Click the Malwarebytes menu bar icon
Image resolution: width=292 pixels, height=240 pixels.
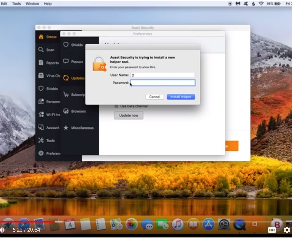click(x=238, y=3)
